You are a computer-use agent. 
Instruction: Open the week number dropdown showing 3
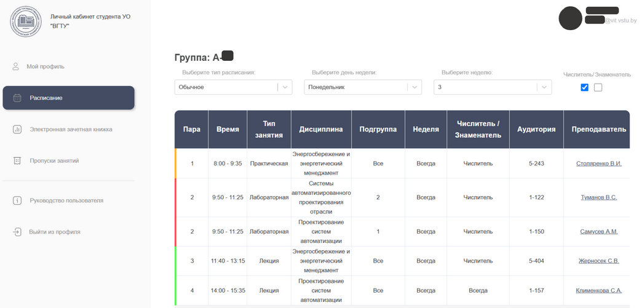[493, 87]
